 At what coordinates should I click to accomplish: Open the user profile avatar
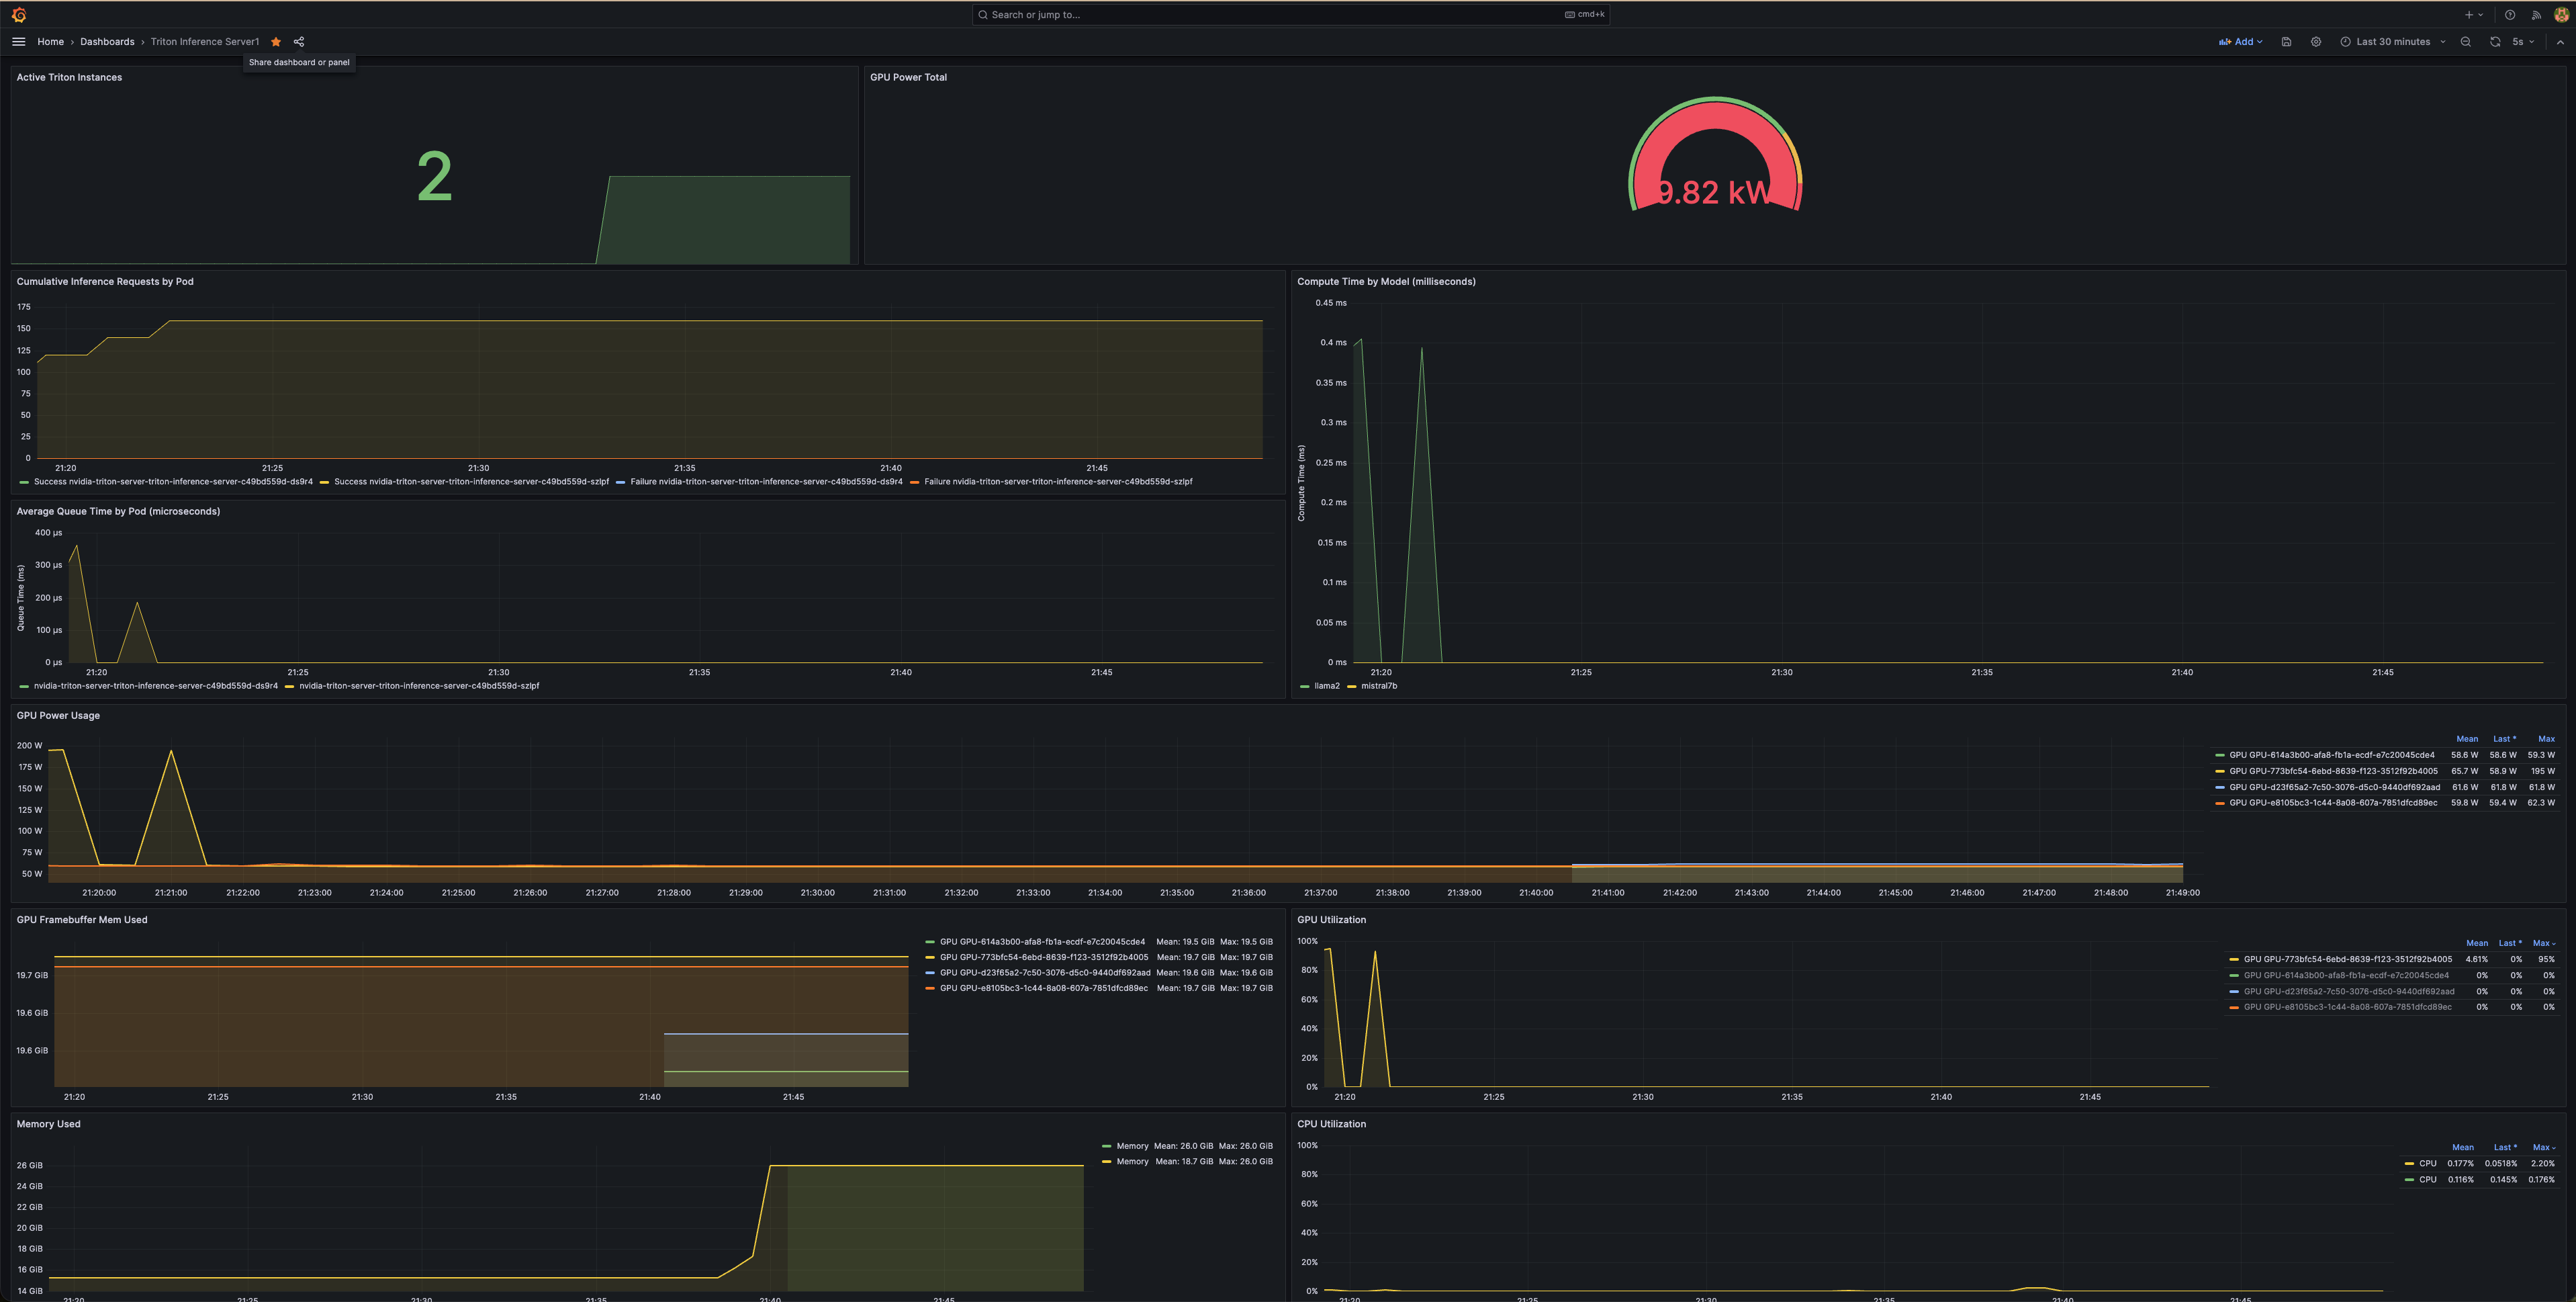point(2562,15)
